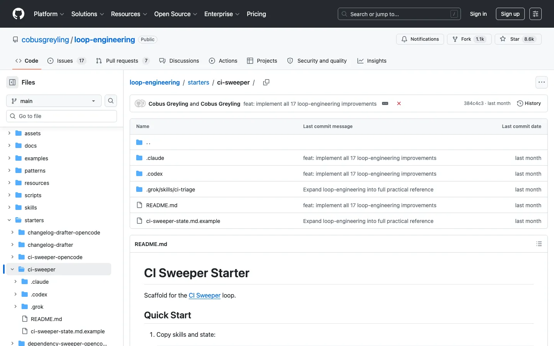Open the .grok/skills/ci-triage folder
Image resolution: width=554 pixels, height=346 pixels.
170,190
